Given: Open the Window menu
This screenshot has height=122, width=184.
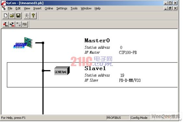Looking at the screenshot, I should (86, 8).
